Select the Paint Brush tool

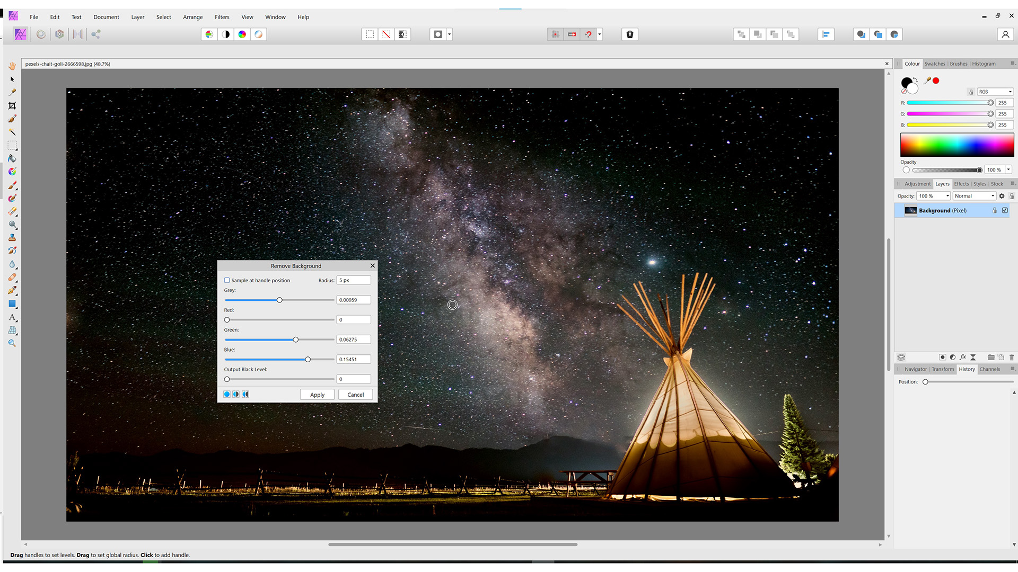pyautogui.click(x=13, y=185)
